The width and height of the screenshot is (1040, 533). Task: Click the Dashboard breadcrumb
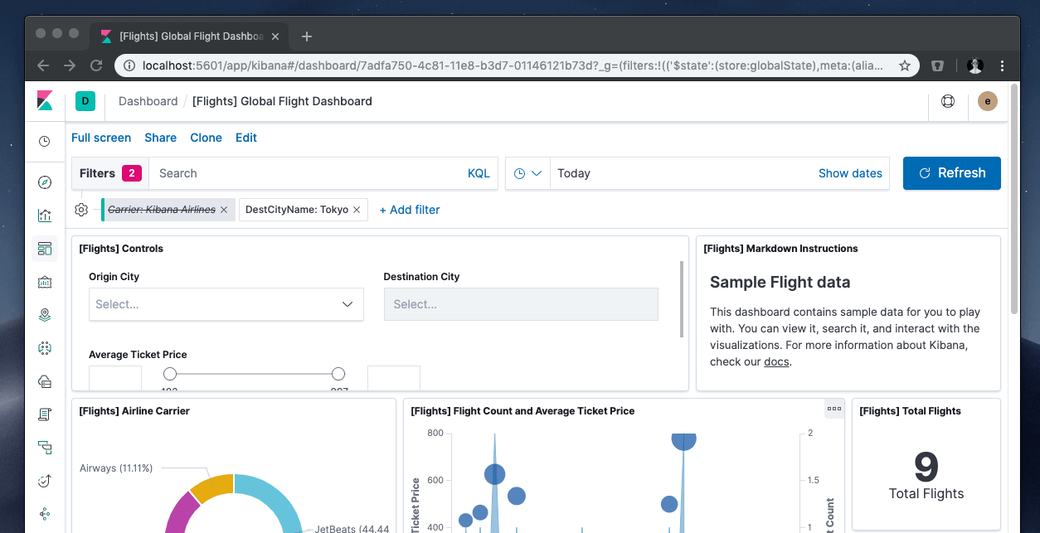coord(148,101)
